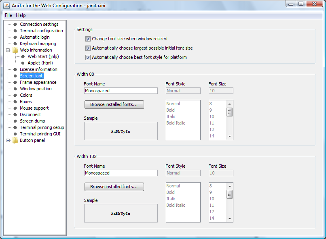Select Automatic login in the tree
326x239 pixels.
pyautogui.click(x=35, y=37)
